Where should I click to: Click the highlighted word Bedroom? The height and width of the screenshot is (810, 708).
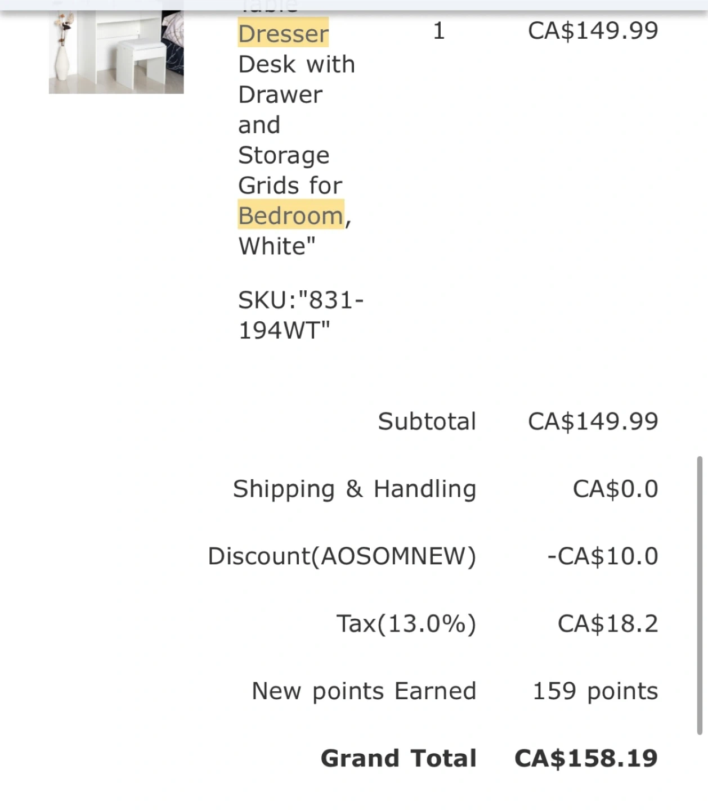pyautogui.click(x=290, y=216)
